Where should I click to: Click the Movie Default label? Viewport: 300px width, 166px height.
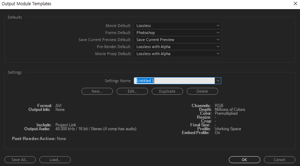tap(119, 26)
